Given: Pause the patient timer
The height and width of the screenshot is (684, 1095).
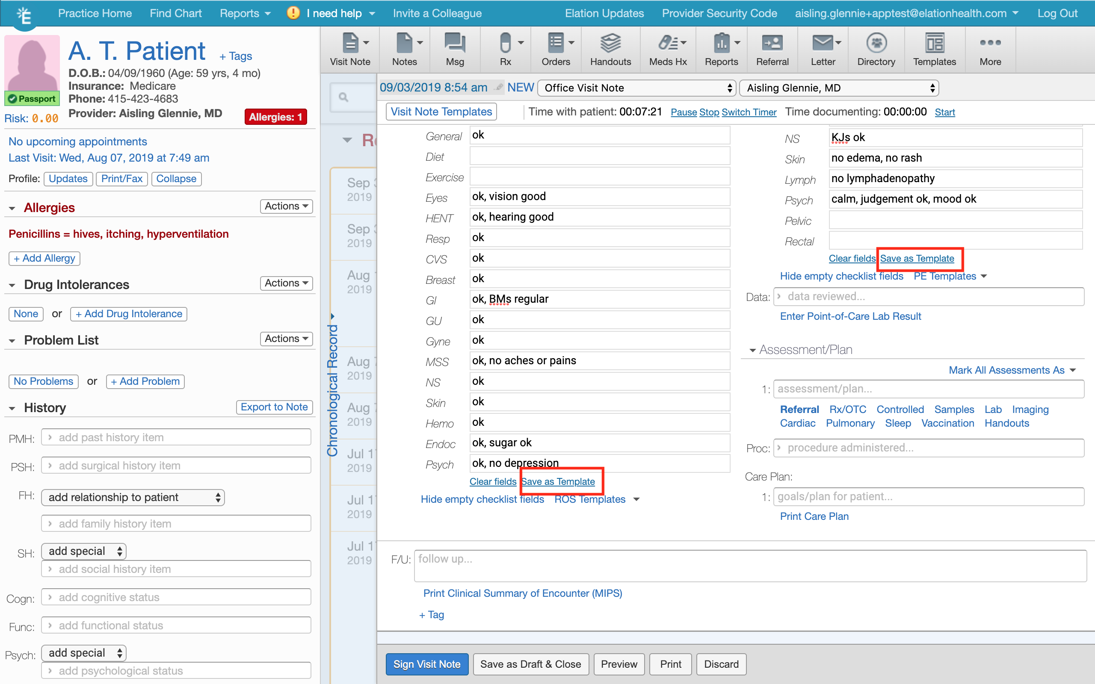Looking at the screenshot, I should tap(683, 112).
